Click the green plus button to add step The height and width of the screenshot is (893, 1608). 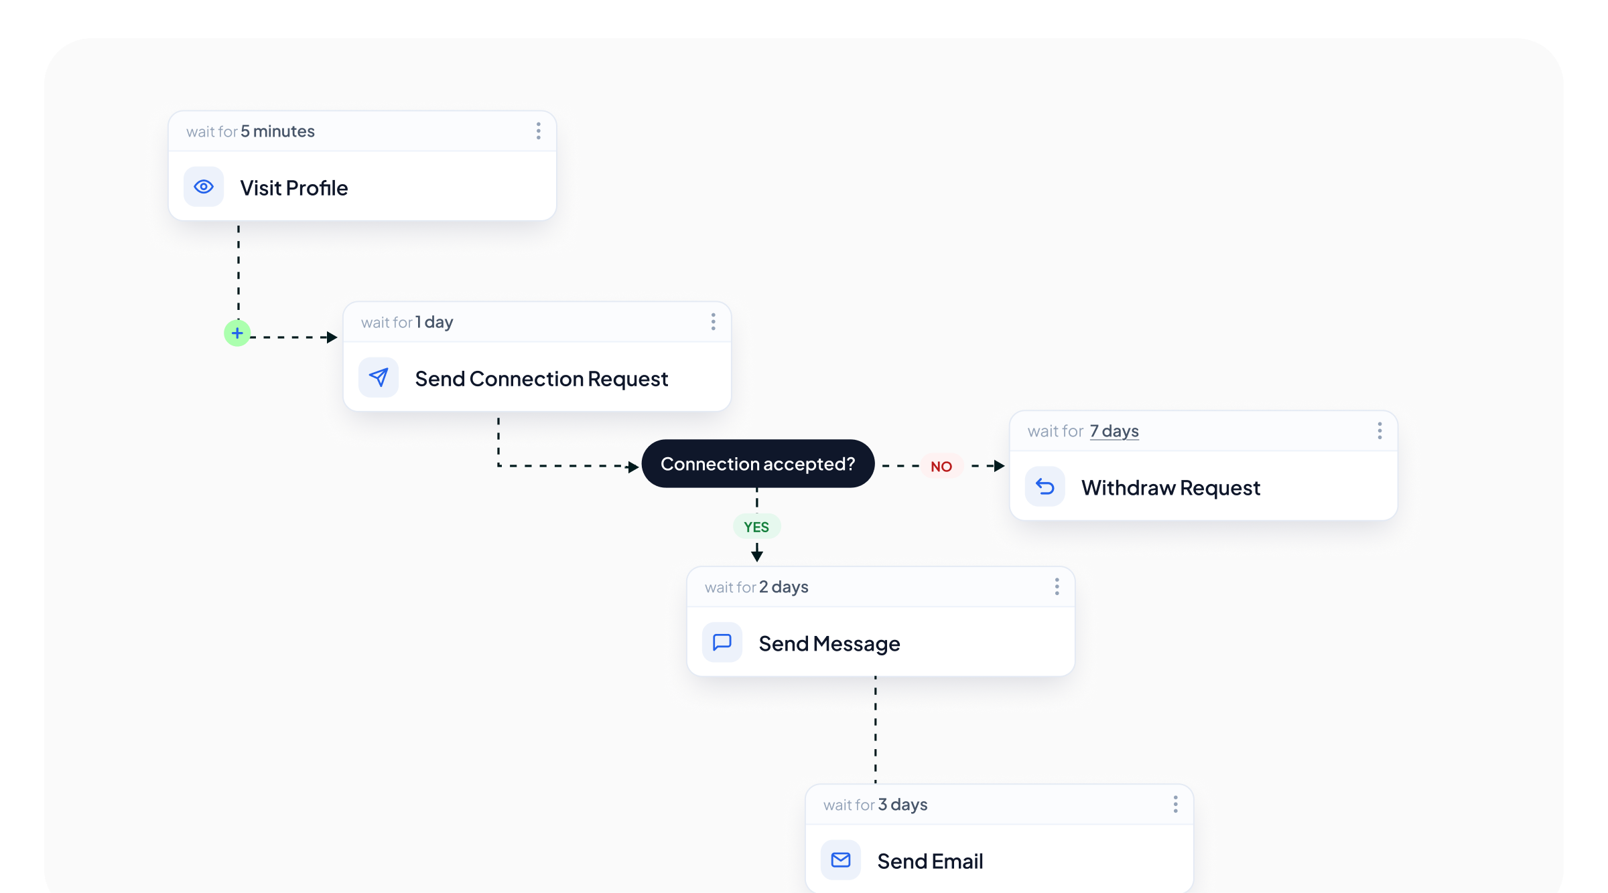[237, 333]
